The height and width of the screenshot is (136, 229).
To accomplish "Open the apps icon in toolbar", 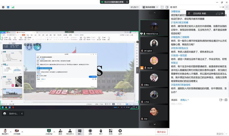I will tap(111, 131).
